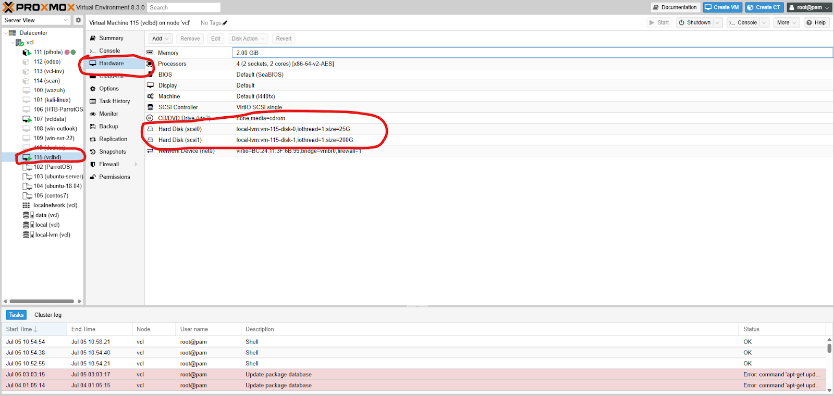Open the root@pam user menu
This screenshot has height=396, width=834.
pyautogui.click(x=809, y=7)
